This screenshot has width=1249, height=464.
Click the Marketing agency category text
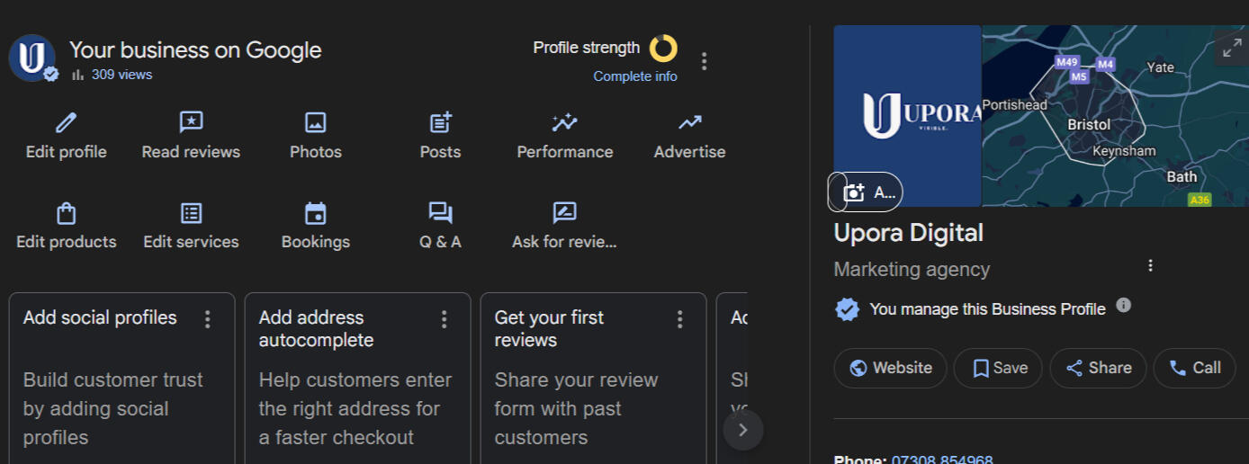[x=912, y=269]
